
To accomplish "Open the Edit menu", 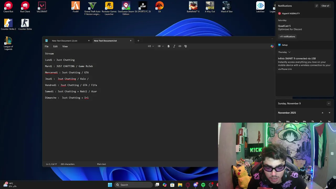I will click(55, 46).
